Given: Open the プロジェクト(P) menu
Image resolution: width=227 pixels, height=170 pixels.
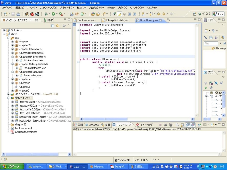Looking at the screenshot, I should point(96,8).
